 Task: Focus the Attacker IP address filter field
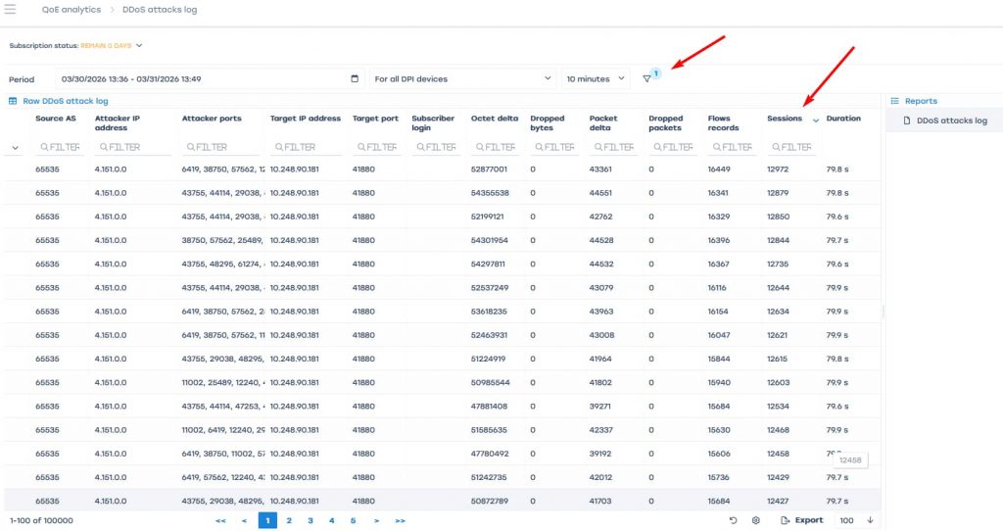click(x=132, y=147)
